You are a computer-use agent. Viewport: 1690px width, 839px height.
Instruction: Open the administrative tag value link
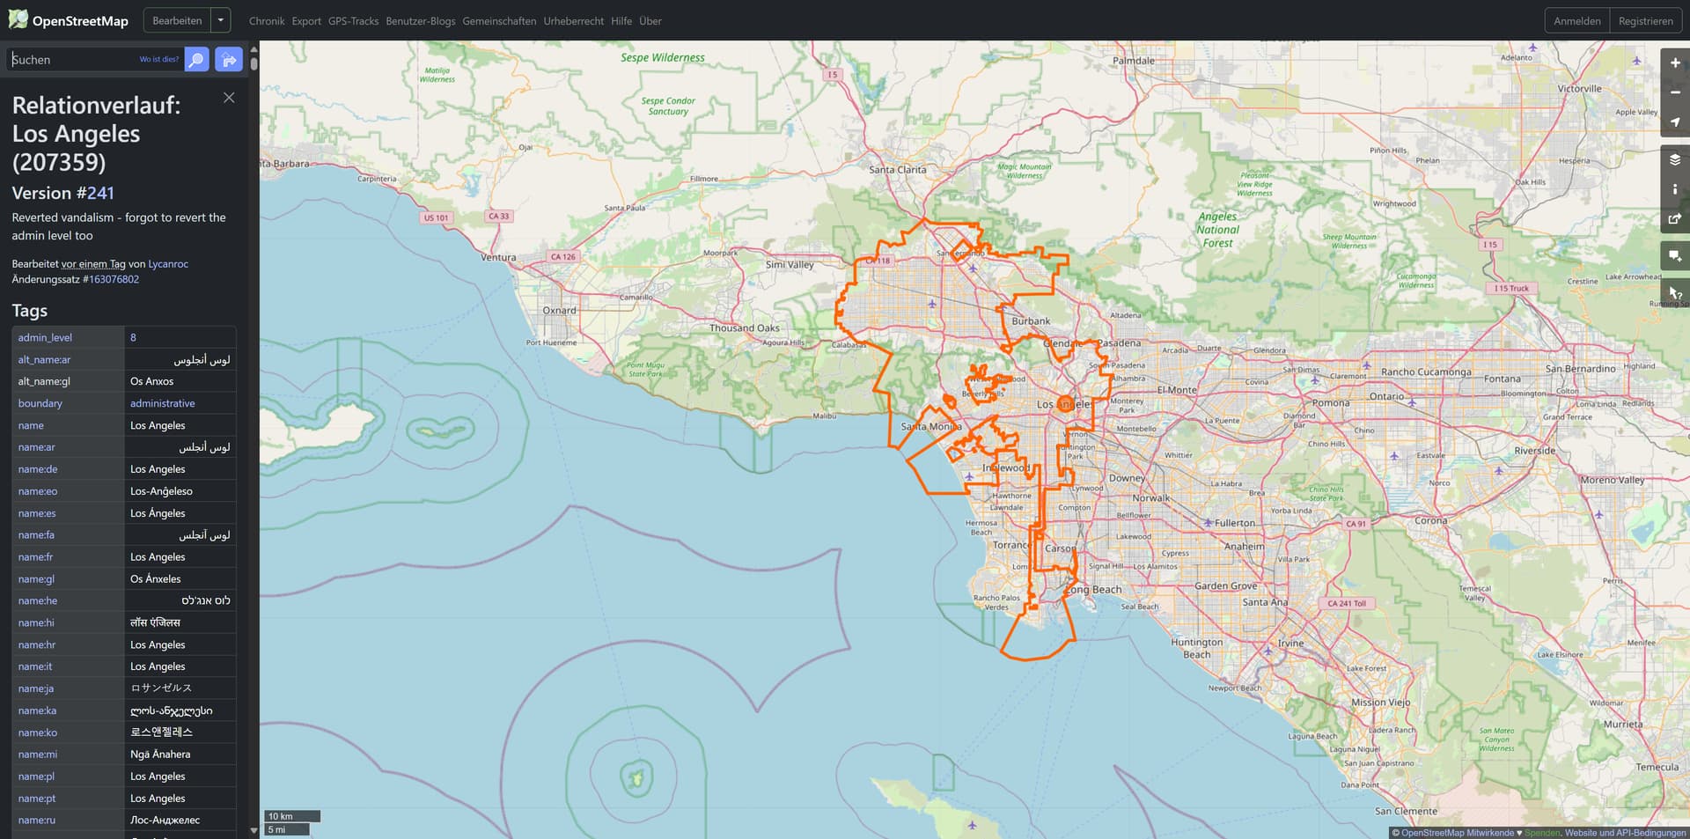[x=163, y=403]
